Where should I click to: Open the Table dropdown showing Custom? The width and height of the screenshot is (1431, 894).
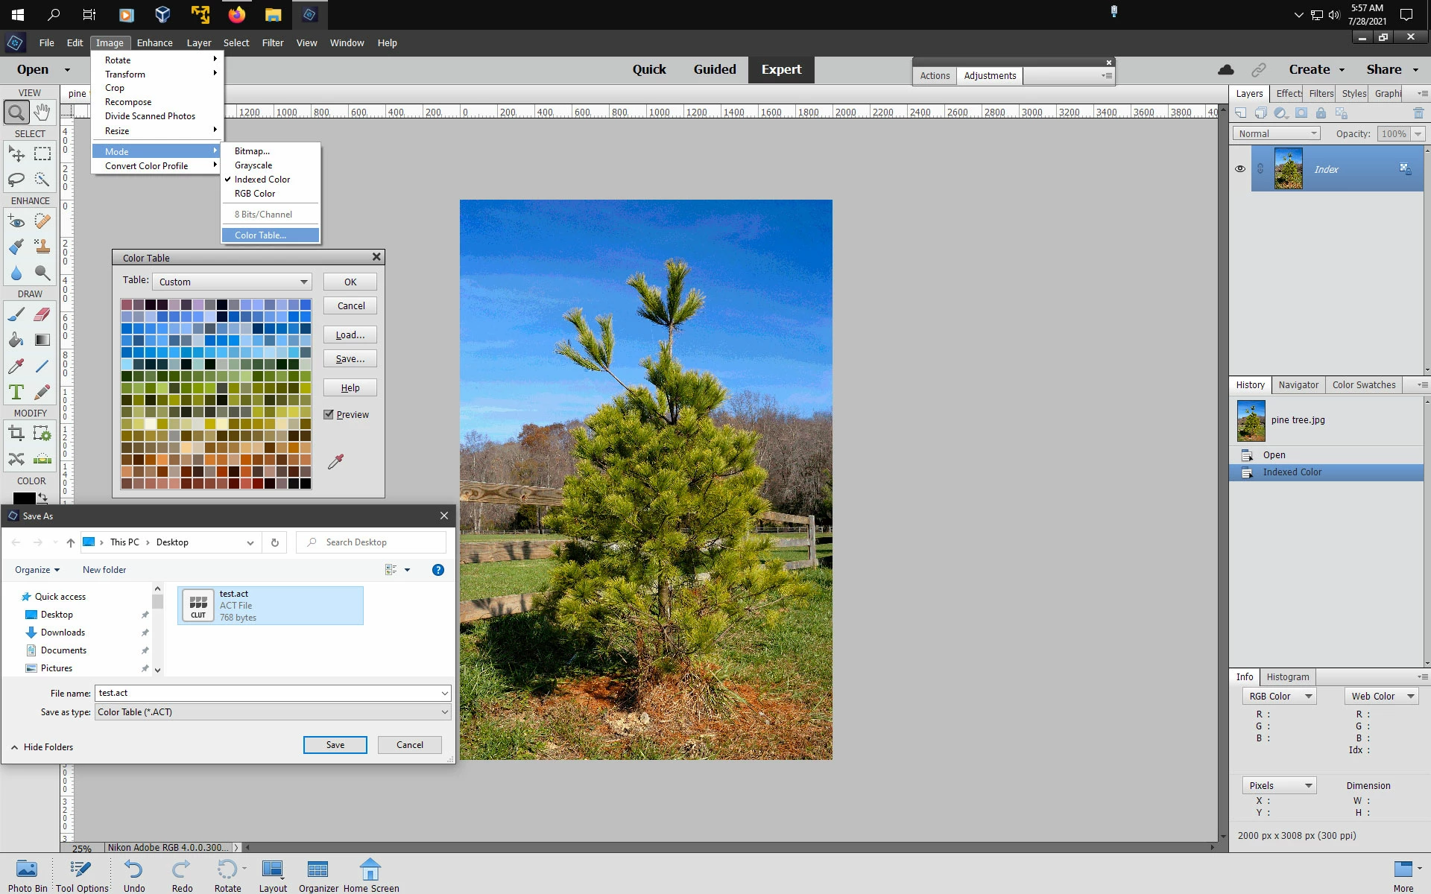[233, 282]
